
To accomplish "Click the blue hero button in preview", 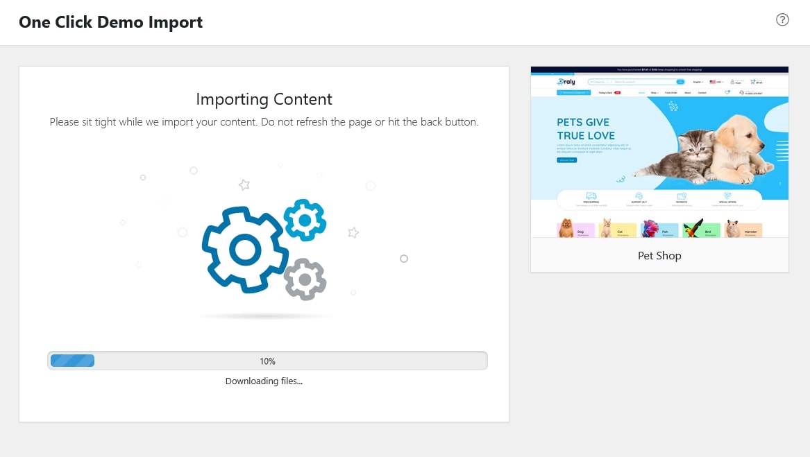I will point(566,160).
